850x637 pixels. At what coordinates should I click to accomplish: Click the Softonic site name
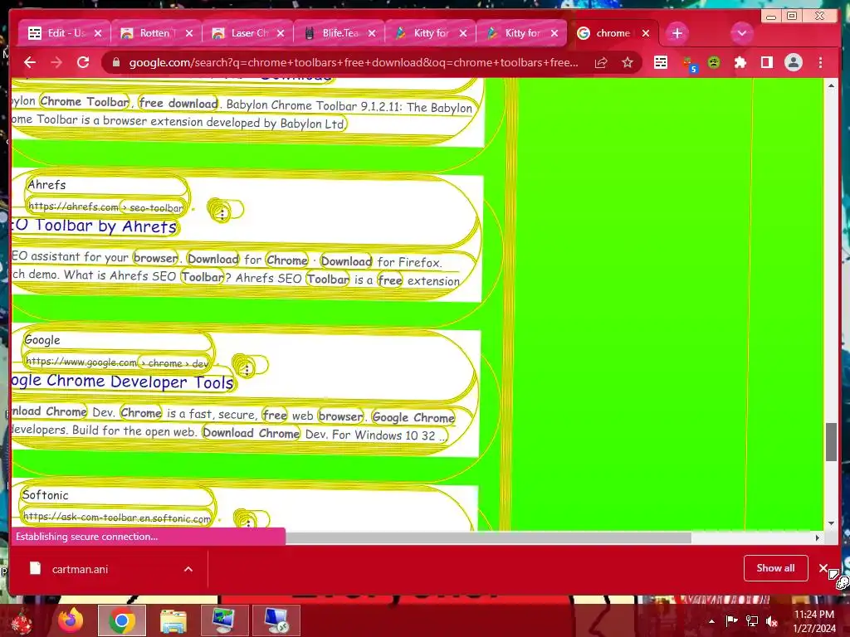[x=45, y=495]
